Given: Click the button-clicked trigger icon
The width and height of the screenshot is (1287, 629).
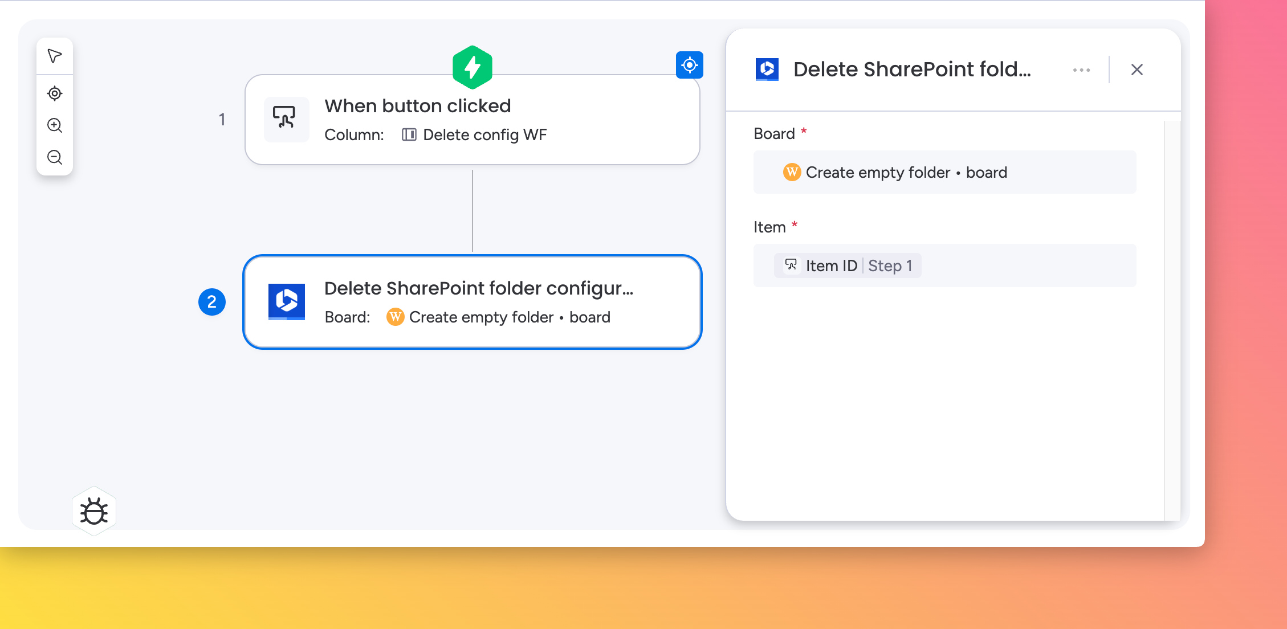Looking at the screenshot, I should (285, 119).
